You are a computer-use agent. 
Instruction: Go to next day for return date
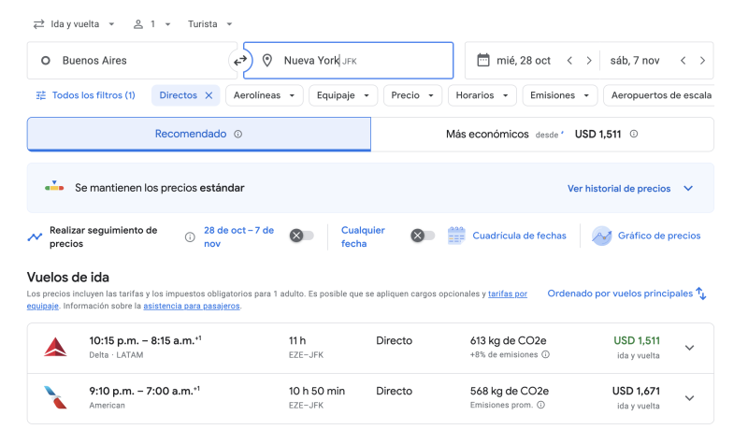pyautogui.click(x=702, y=61)
